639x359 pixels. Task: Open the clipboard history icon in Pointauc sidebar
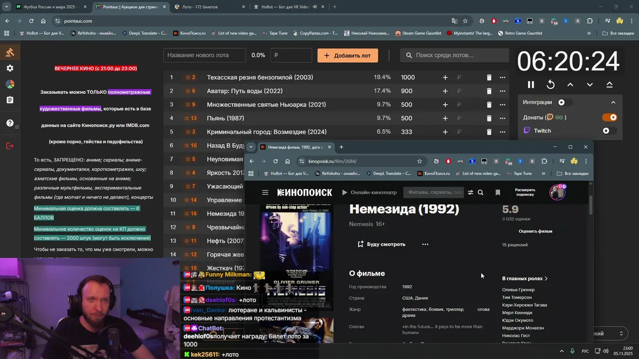click(x=10, y=100)
